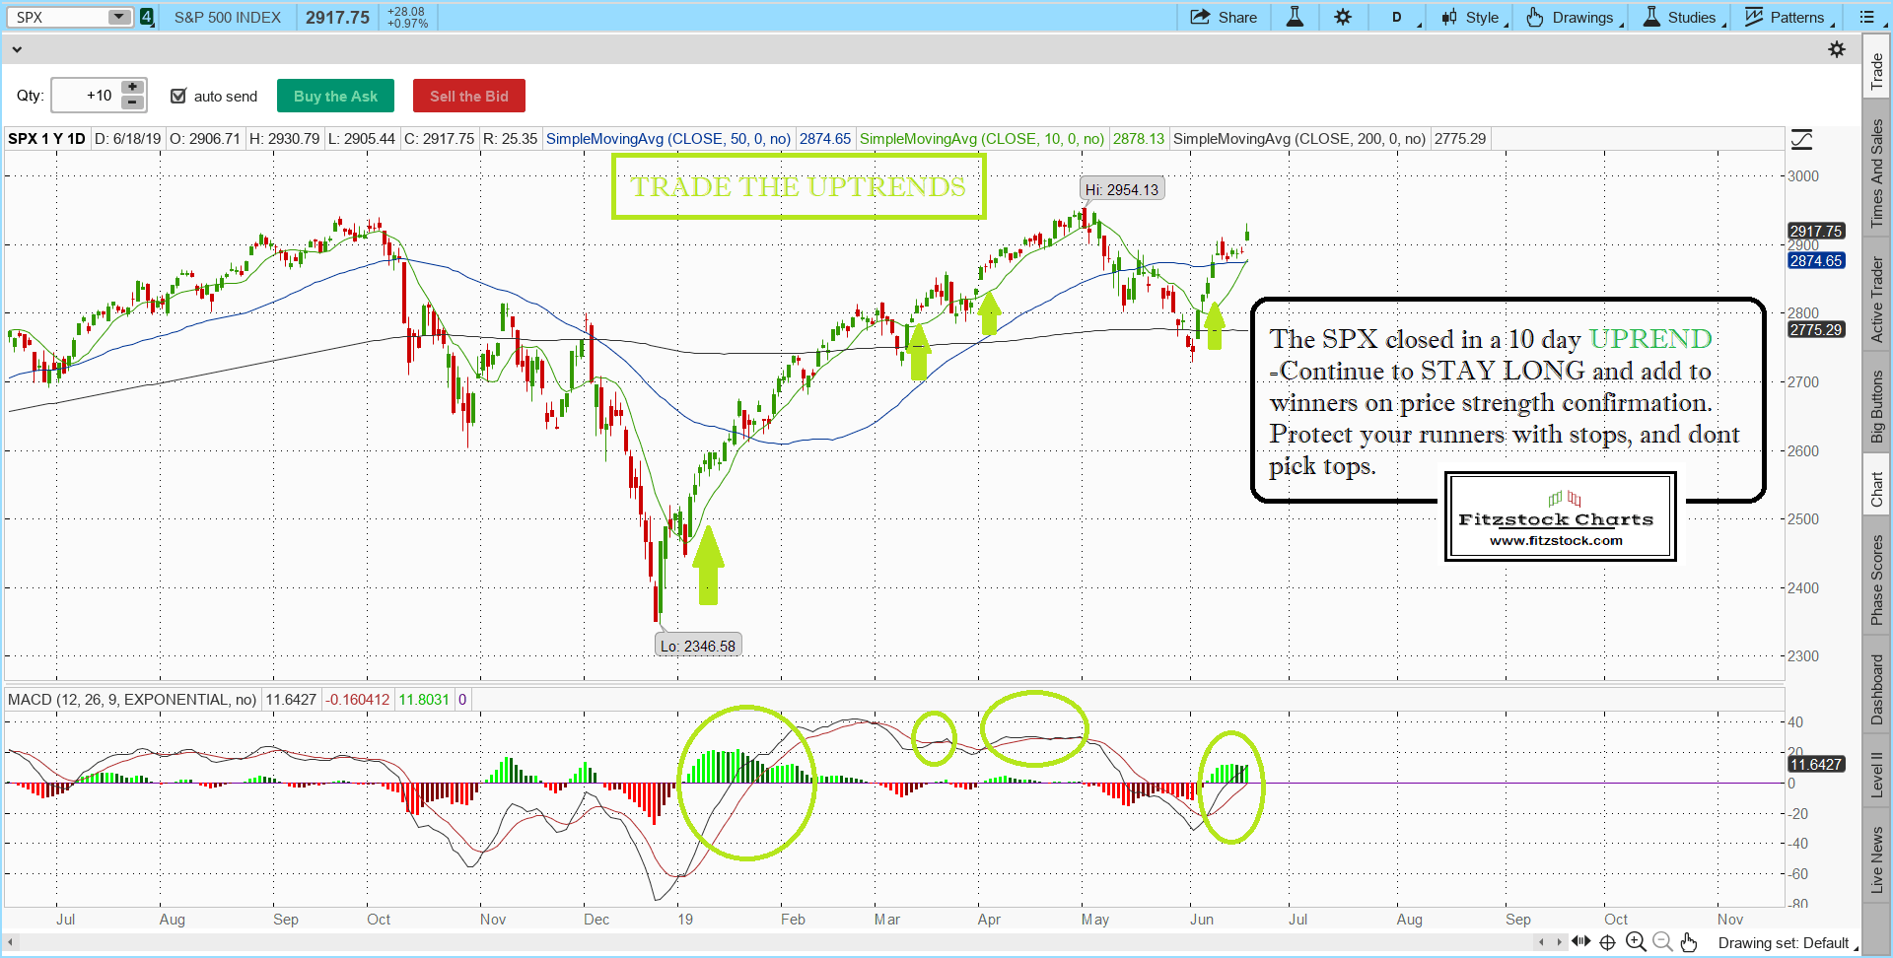This screenshot has width=1893, height=958.
Task: Click the Sell the Bid button
Action: 468,96
